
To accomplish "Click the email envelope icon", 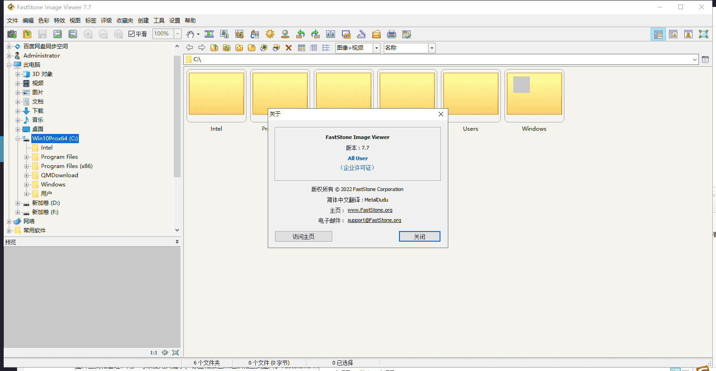I will [x=376, y=34].
